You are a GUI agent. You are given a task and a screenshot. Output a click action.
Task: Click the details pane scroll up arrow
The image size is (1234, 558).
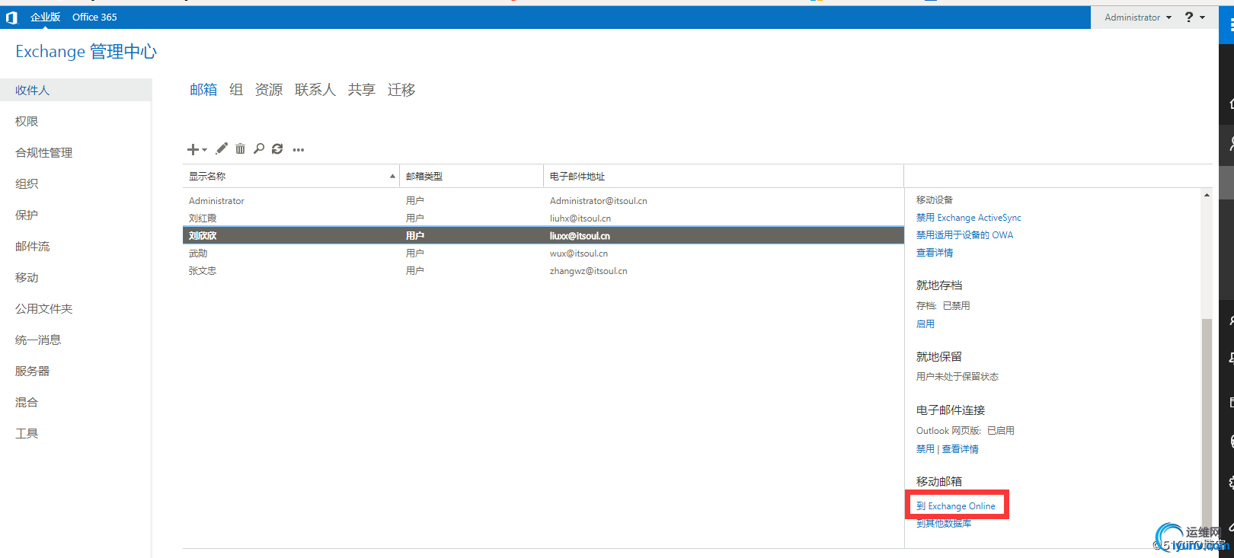(1207, 196)
